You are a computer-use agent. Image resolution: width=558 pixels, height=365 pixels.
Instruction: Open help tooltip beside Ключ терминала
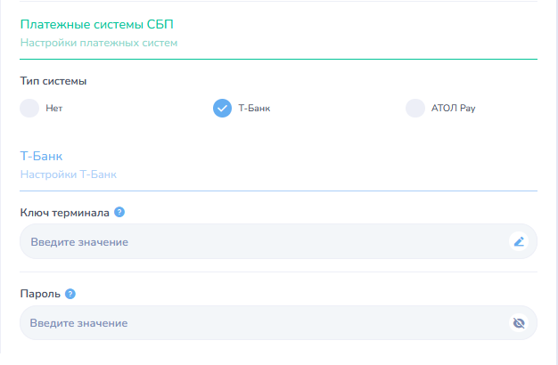click(119, 212)
